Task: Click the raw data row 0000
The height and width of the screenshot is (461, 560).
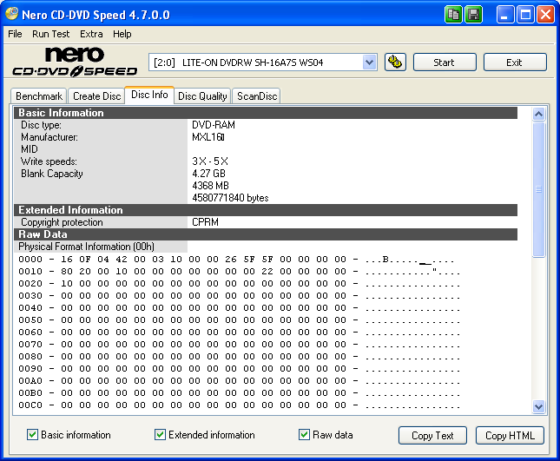Action: [x=236, y=260]
